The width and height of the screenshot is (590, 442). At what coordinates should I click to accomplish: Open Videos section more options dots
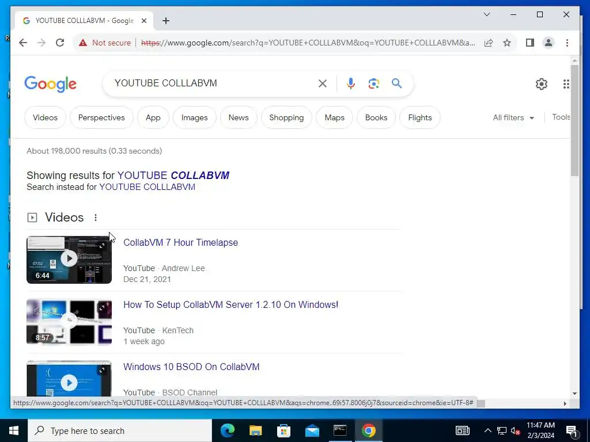tap(96, 218)
